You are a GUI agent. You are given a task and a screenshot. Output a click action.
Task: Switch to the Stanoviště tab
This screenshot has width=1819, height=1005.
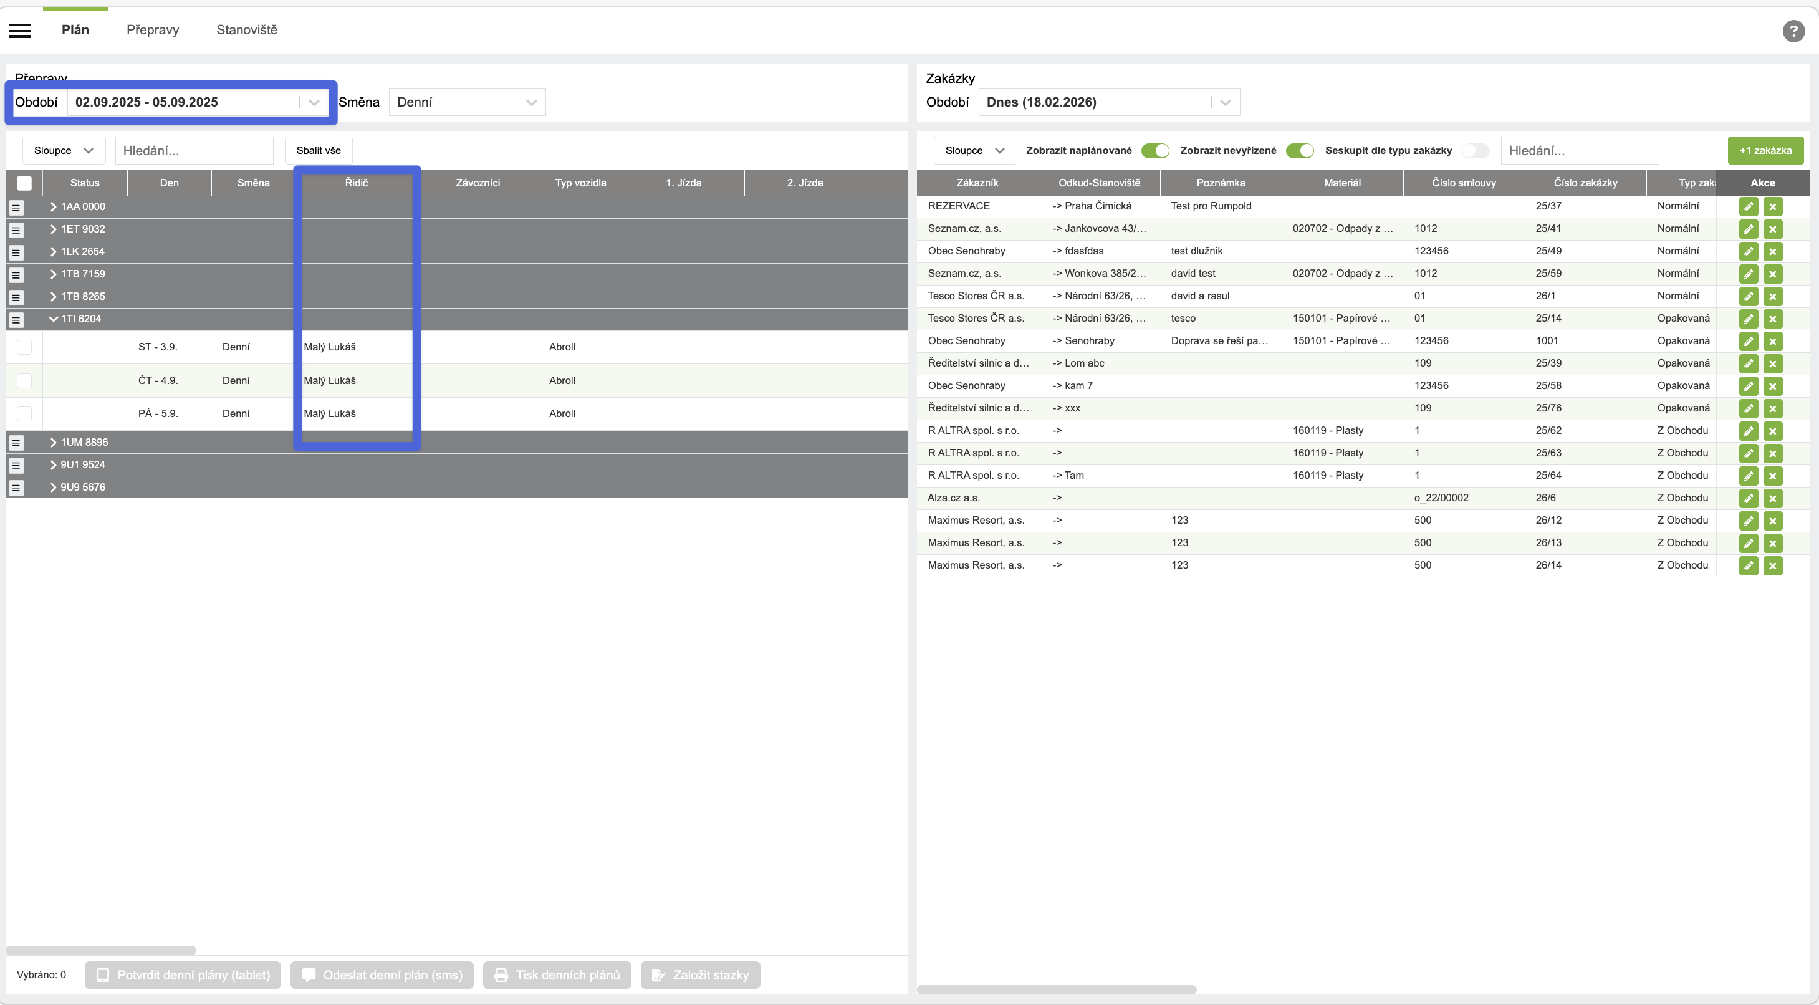point(246,30)
